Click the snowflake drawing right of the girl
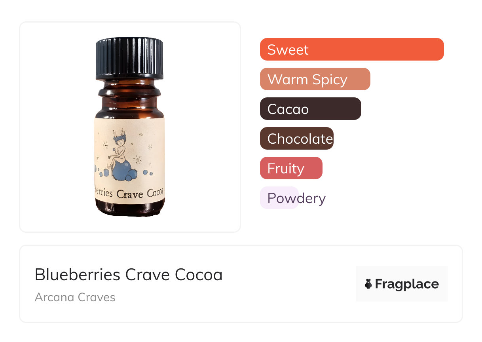 (x=138, y=160)
